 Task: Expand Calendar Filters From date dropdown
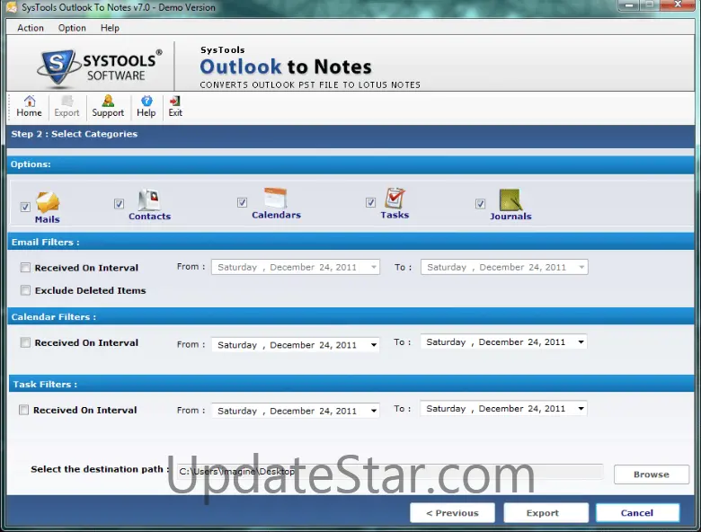pos(373,345)
